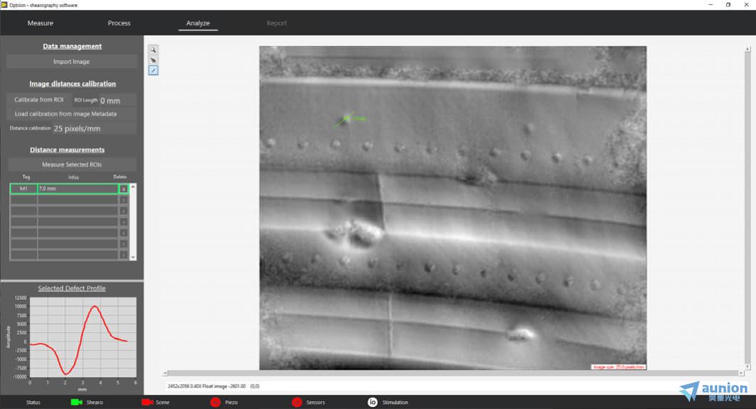Click the Status label in bottom bar

(x=33, y=402)
